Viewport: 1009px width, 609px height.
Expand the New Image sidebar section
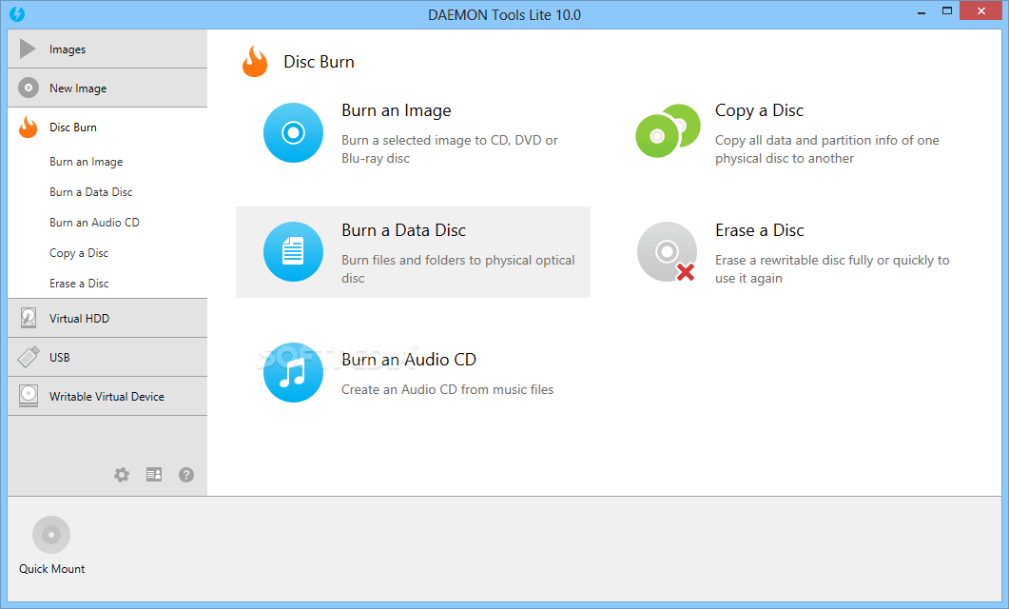click(107, 88)
